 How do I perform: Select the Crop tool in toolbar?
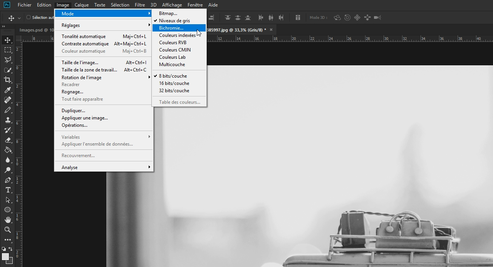[x=7, y=80]
